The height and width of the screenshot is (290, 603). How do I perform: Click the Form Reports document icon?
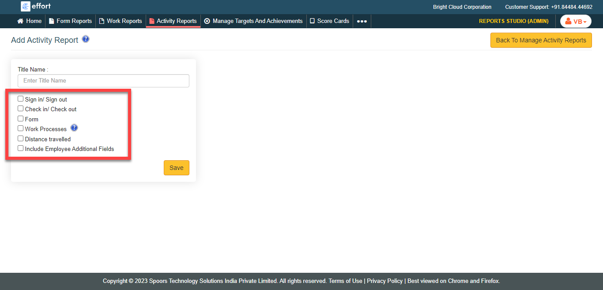(51, 21)
